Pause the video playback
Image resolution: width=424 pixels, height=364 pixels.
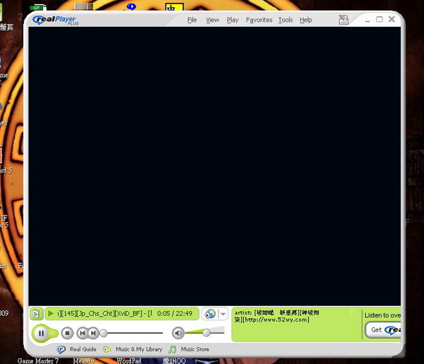point(41,333)
